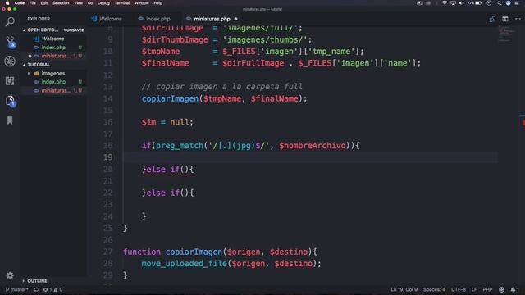Click the '1 UNSAVED' label in Open Editors
The image size is (525, 295).
74,30
